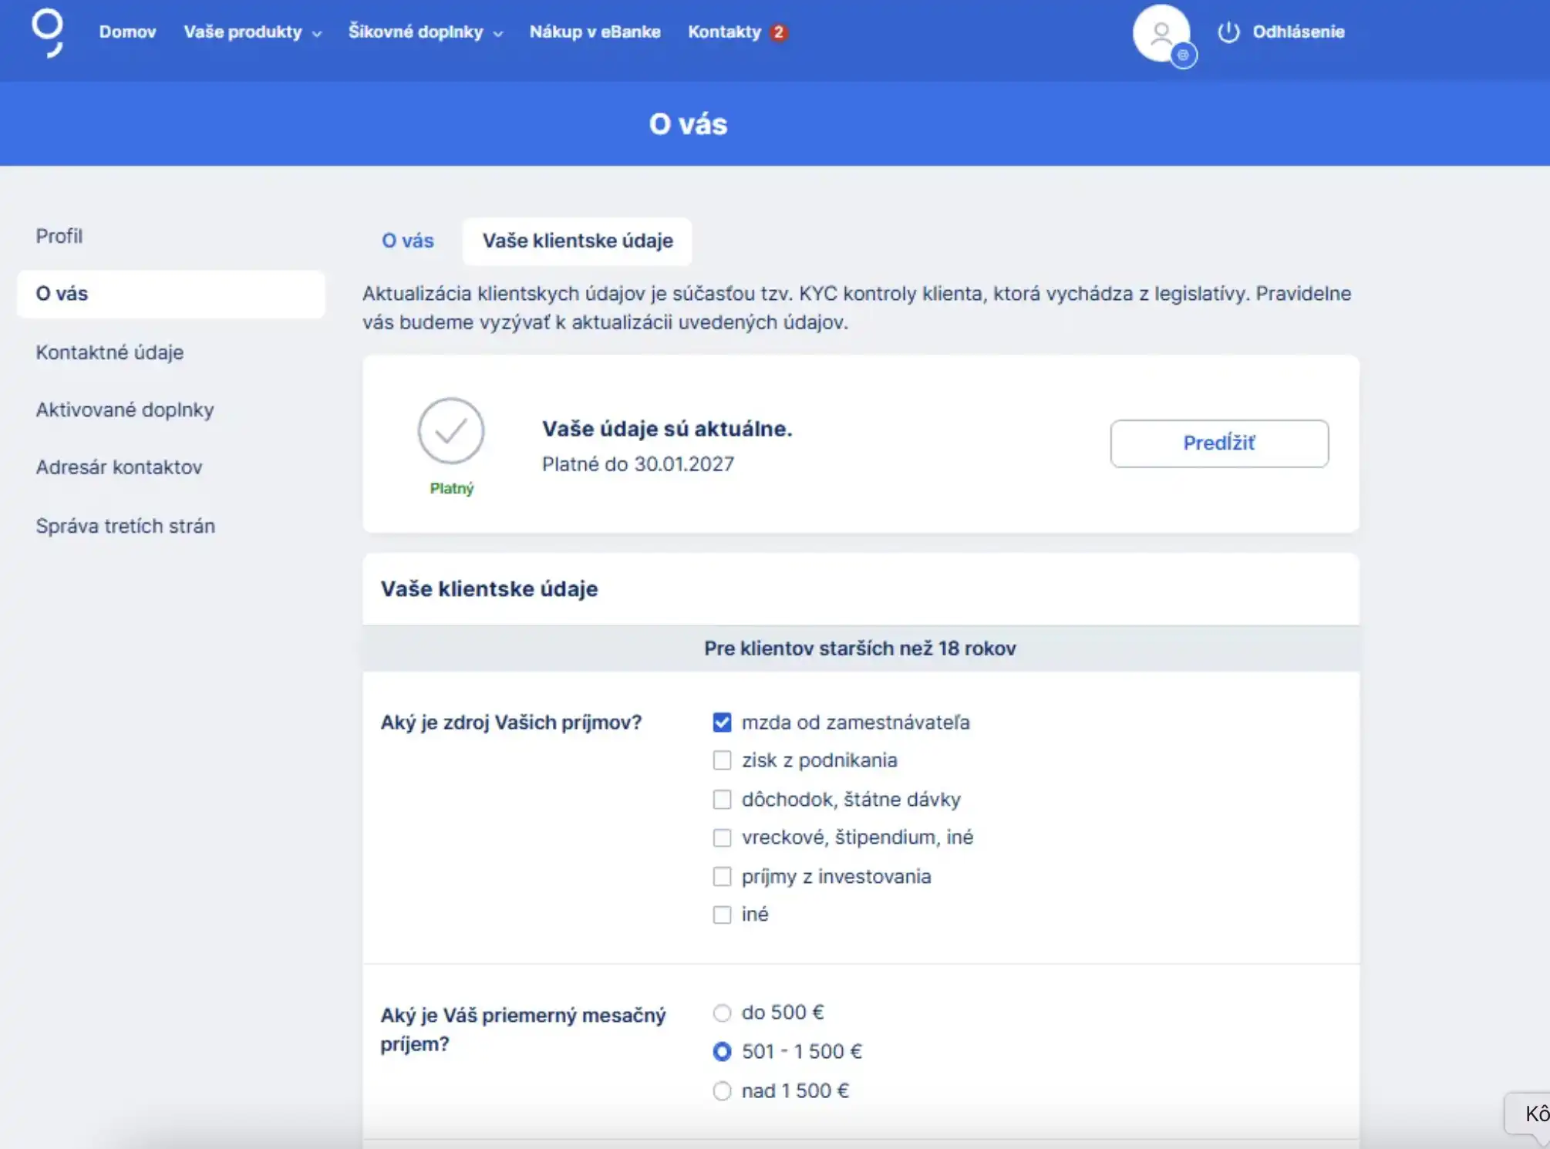This screenshot has width=1550, height=1149.
Task: Choose nad 1 500 € income option
Action: (x=722, y=1091)
